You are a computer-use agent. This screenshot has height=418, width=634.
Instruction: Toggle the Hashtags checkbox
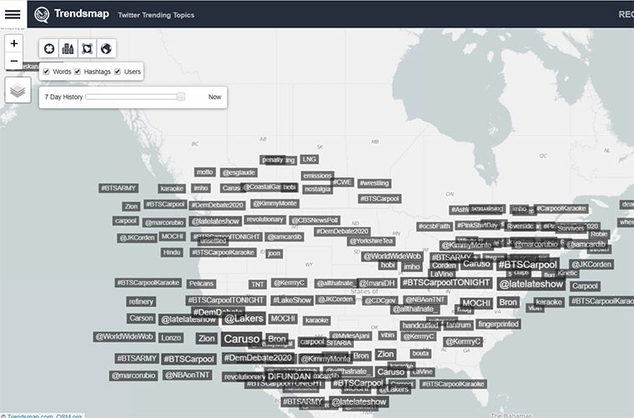78,72
